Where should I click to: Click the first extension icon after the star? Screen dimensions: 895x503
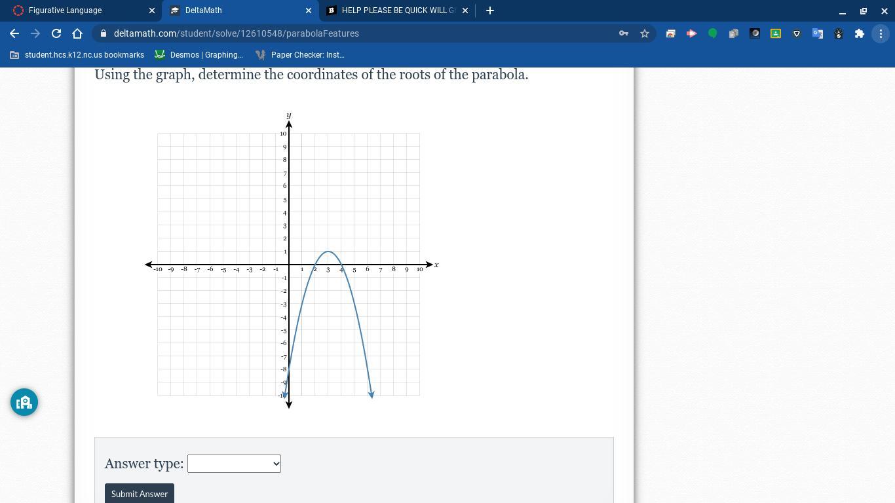pyautogui.click(x=670, y=33)
